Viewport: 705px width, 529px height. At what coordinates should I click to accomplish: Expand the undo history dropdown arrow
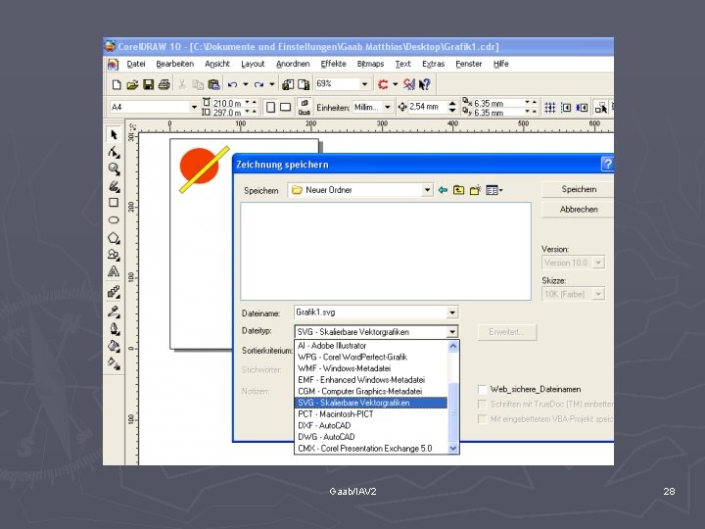click(246, 84)
